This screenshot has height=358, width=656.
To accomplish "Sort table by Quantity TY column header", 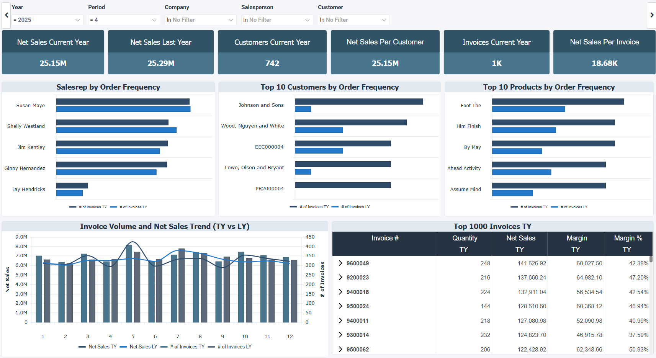I will tap(464, 244).
